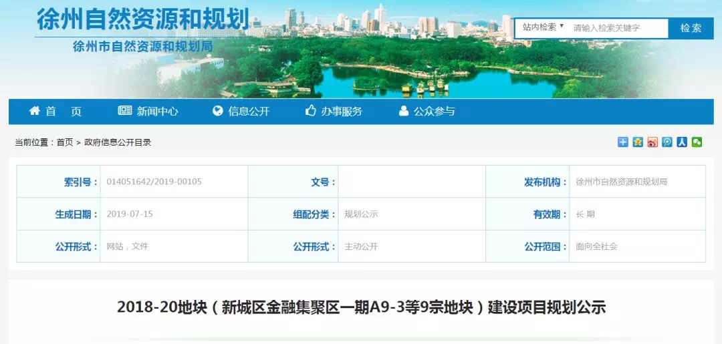Screen dimensions: 722x344
Task: Follow the 政府信息公开目录 breadcrumb link
Action: pyautogui.click(x=118, y=142)
